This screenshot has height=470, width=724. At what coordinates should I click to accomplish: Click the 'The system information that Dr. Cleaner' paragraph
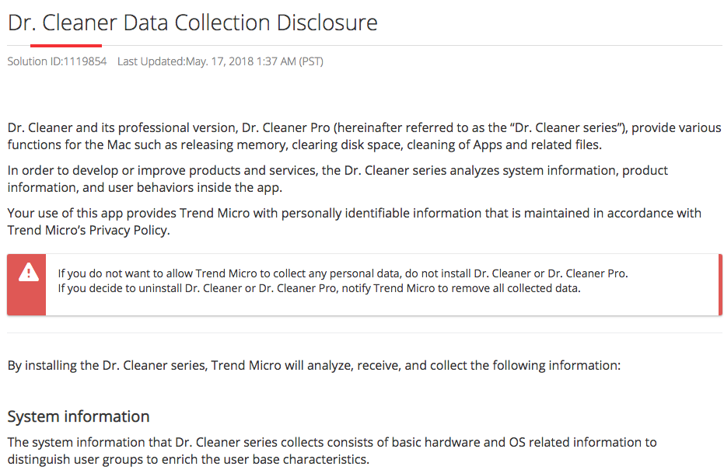point(332,451)
